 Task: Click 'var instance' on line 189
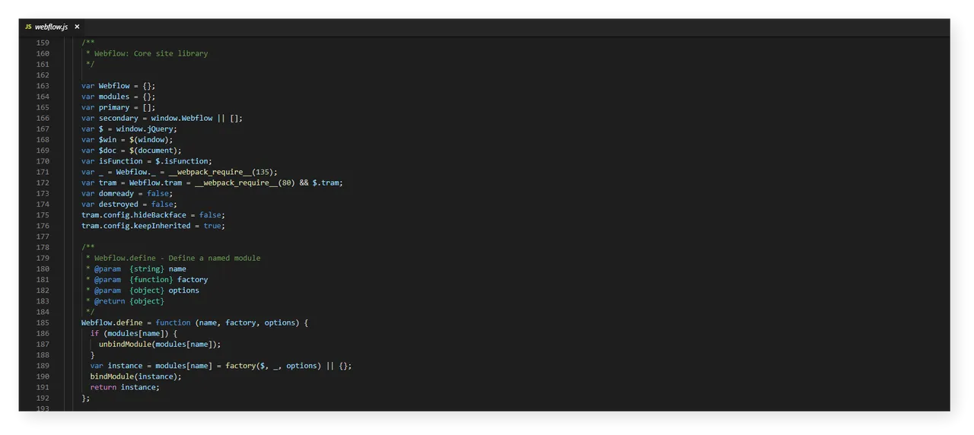pyautogui.click(x=116, y=366)
